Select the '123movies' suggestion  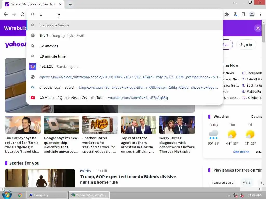125,46
